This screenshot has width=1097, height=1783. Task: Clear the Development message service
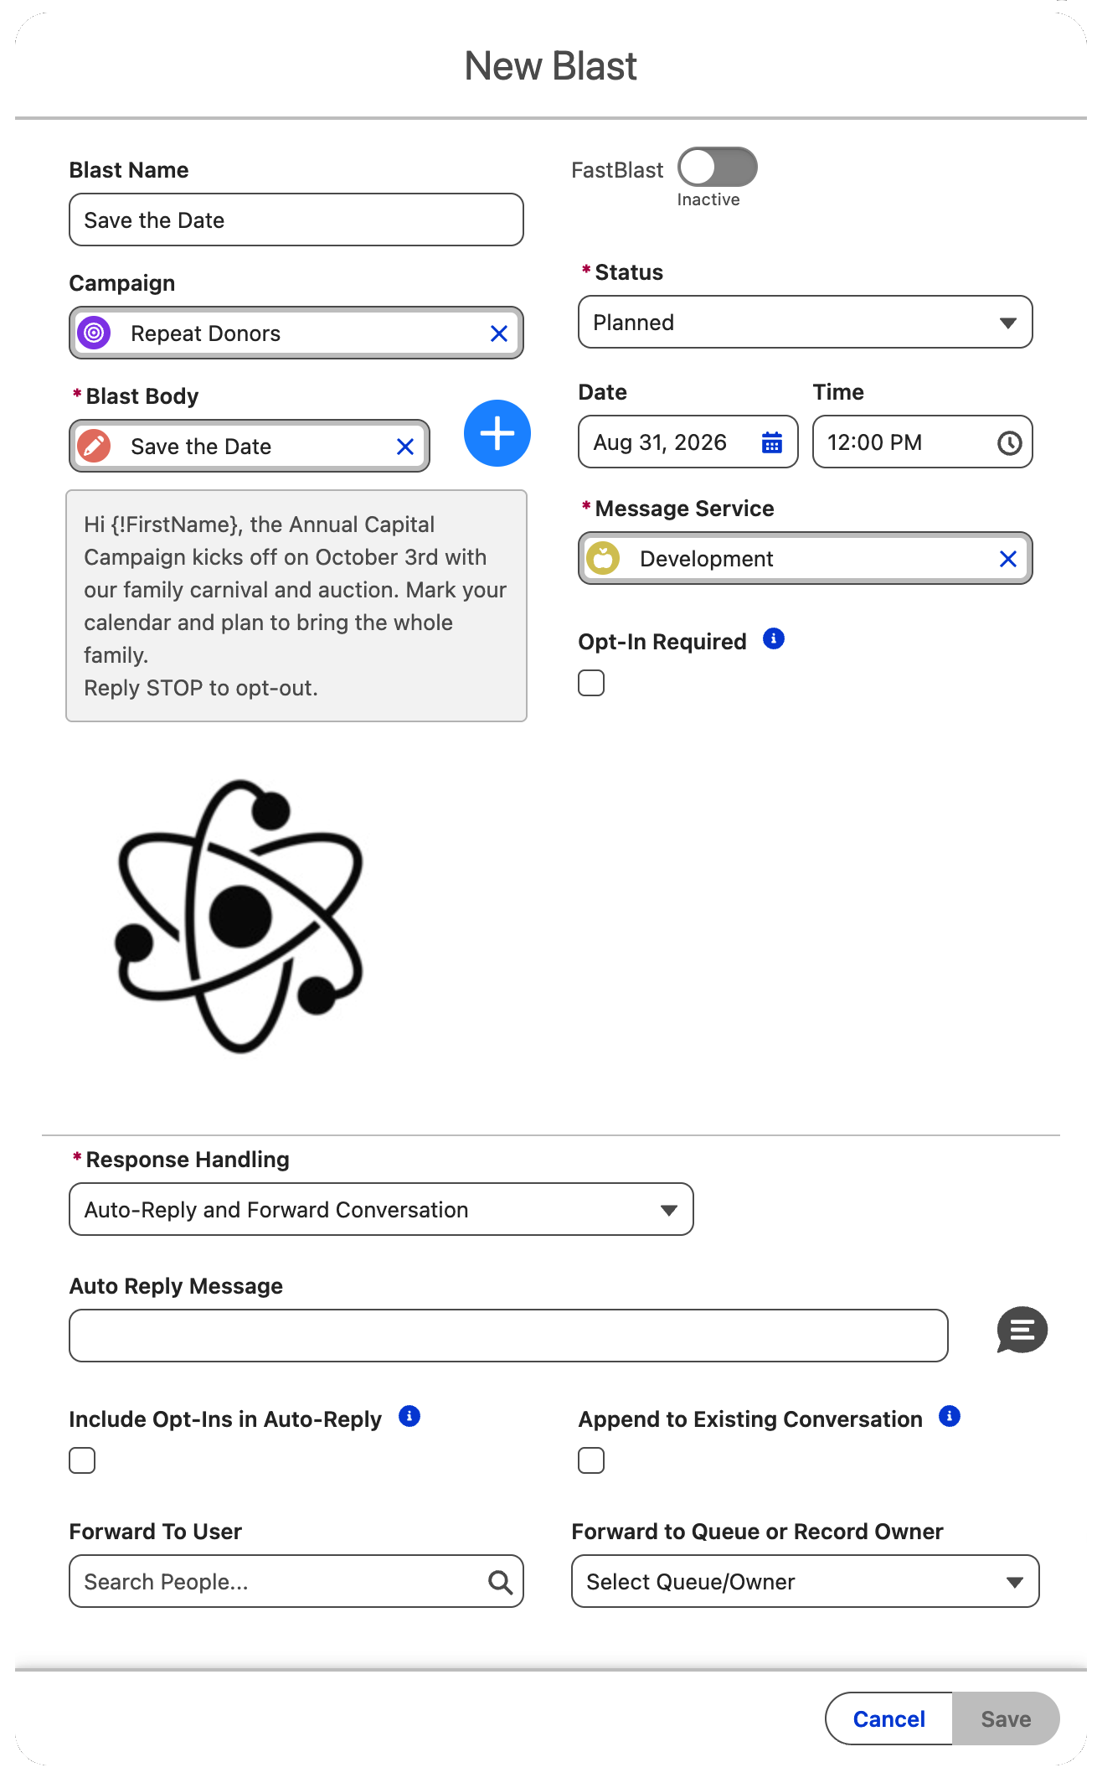point(1008,559)
